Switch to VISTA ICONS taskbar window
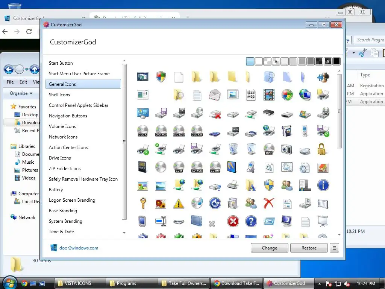Viewport: 385px width, 289px height. point(80,283)
